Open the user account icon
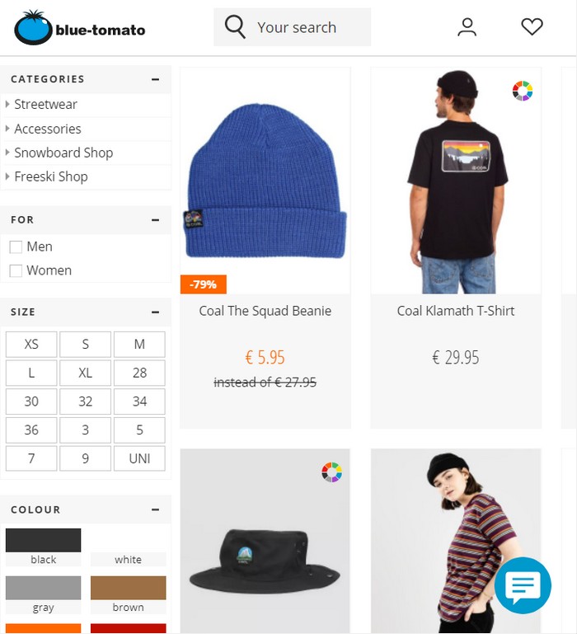This screenshot has height=634, width=577. pos(467,27)
